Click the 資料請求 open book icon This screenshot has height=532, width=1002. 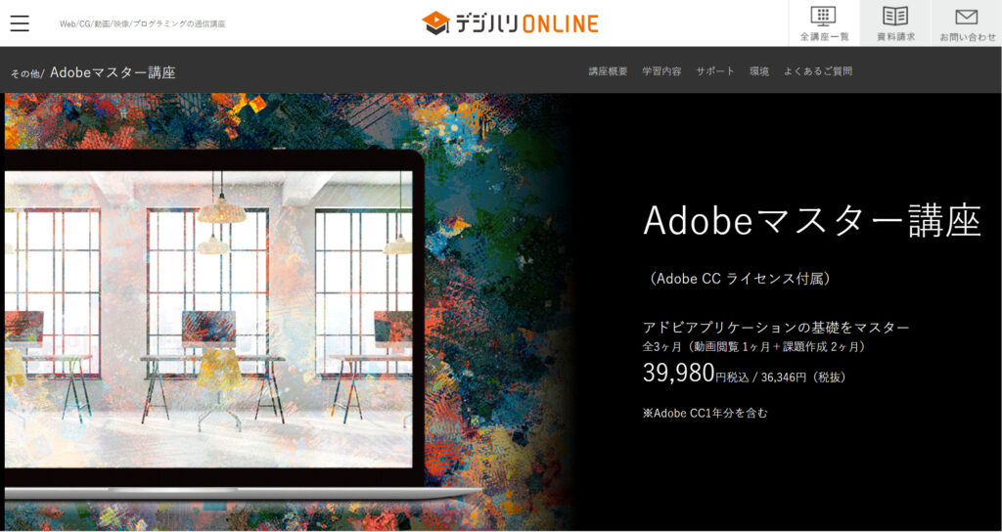895,17
